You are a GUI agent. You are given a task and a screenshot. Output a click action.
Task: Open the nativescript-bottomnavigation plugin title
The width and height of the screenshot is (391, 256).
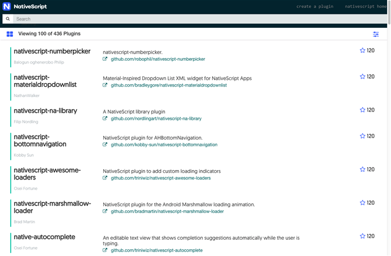click(x=40, y=141)
